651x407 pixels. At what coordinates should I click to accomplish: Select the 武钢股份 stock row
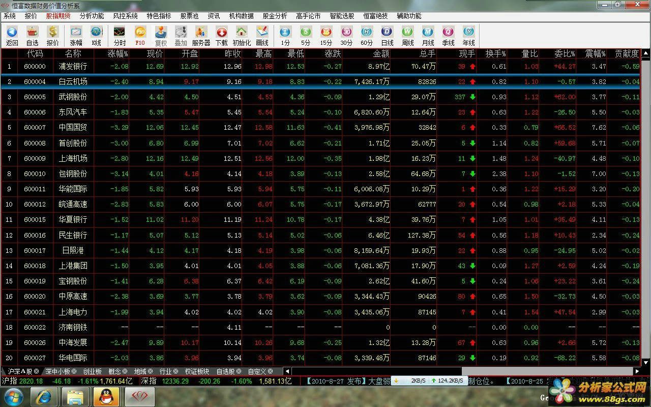coord(321,97)
